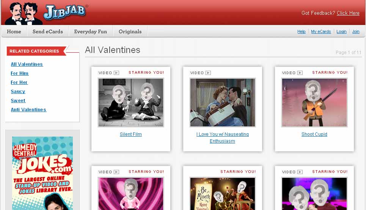Image resolution: width=366 pixels, height=210 pixels.
Task: Open the Home menu tab
Action: point(14,31)
